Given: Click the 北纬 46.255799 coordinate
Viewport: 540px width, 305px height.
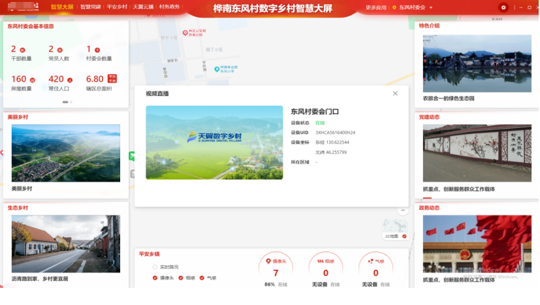Looking at the screenshot, I should point(331,152).
